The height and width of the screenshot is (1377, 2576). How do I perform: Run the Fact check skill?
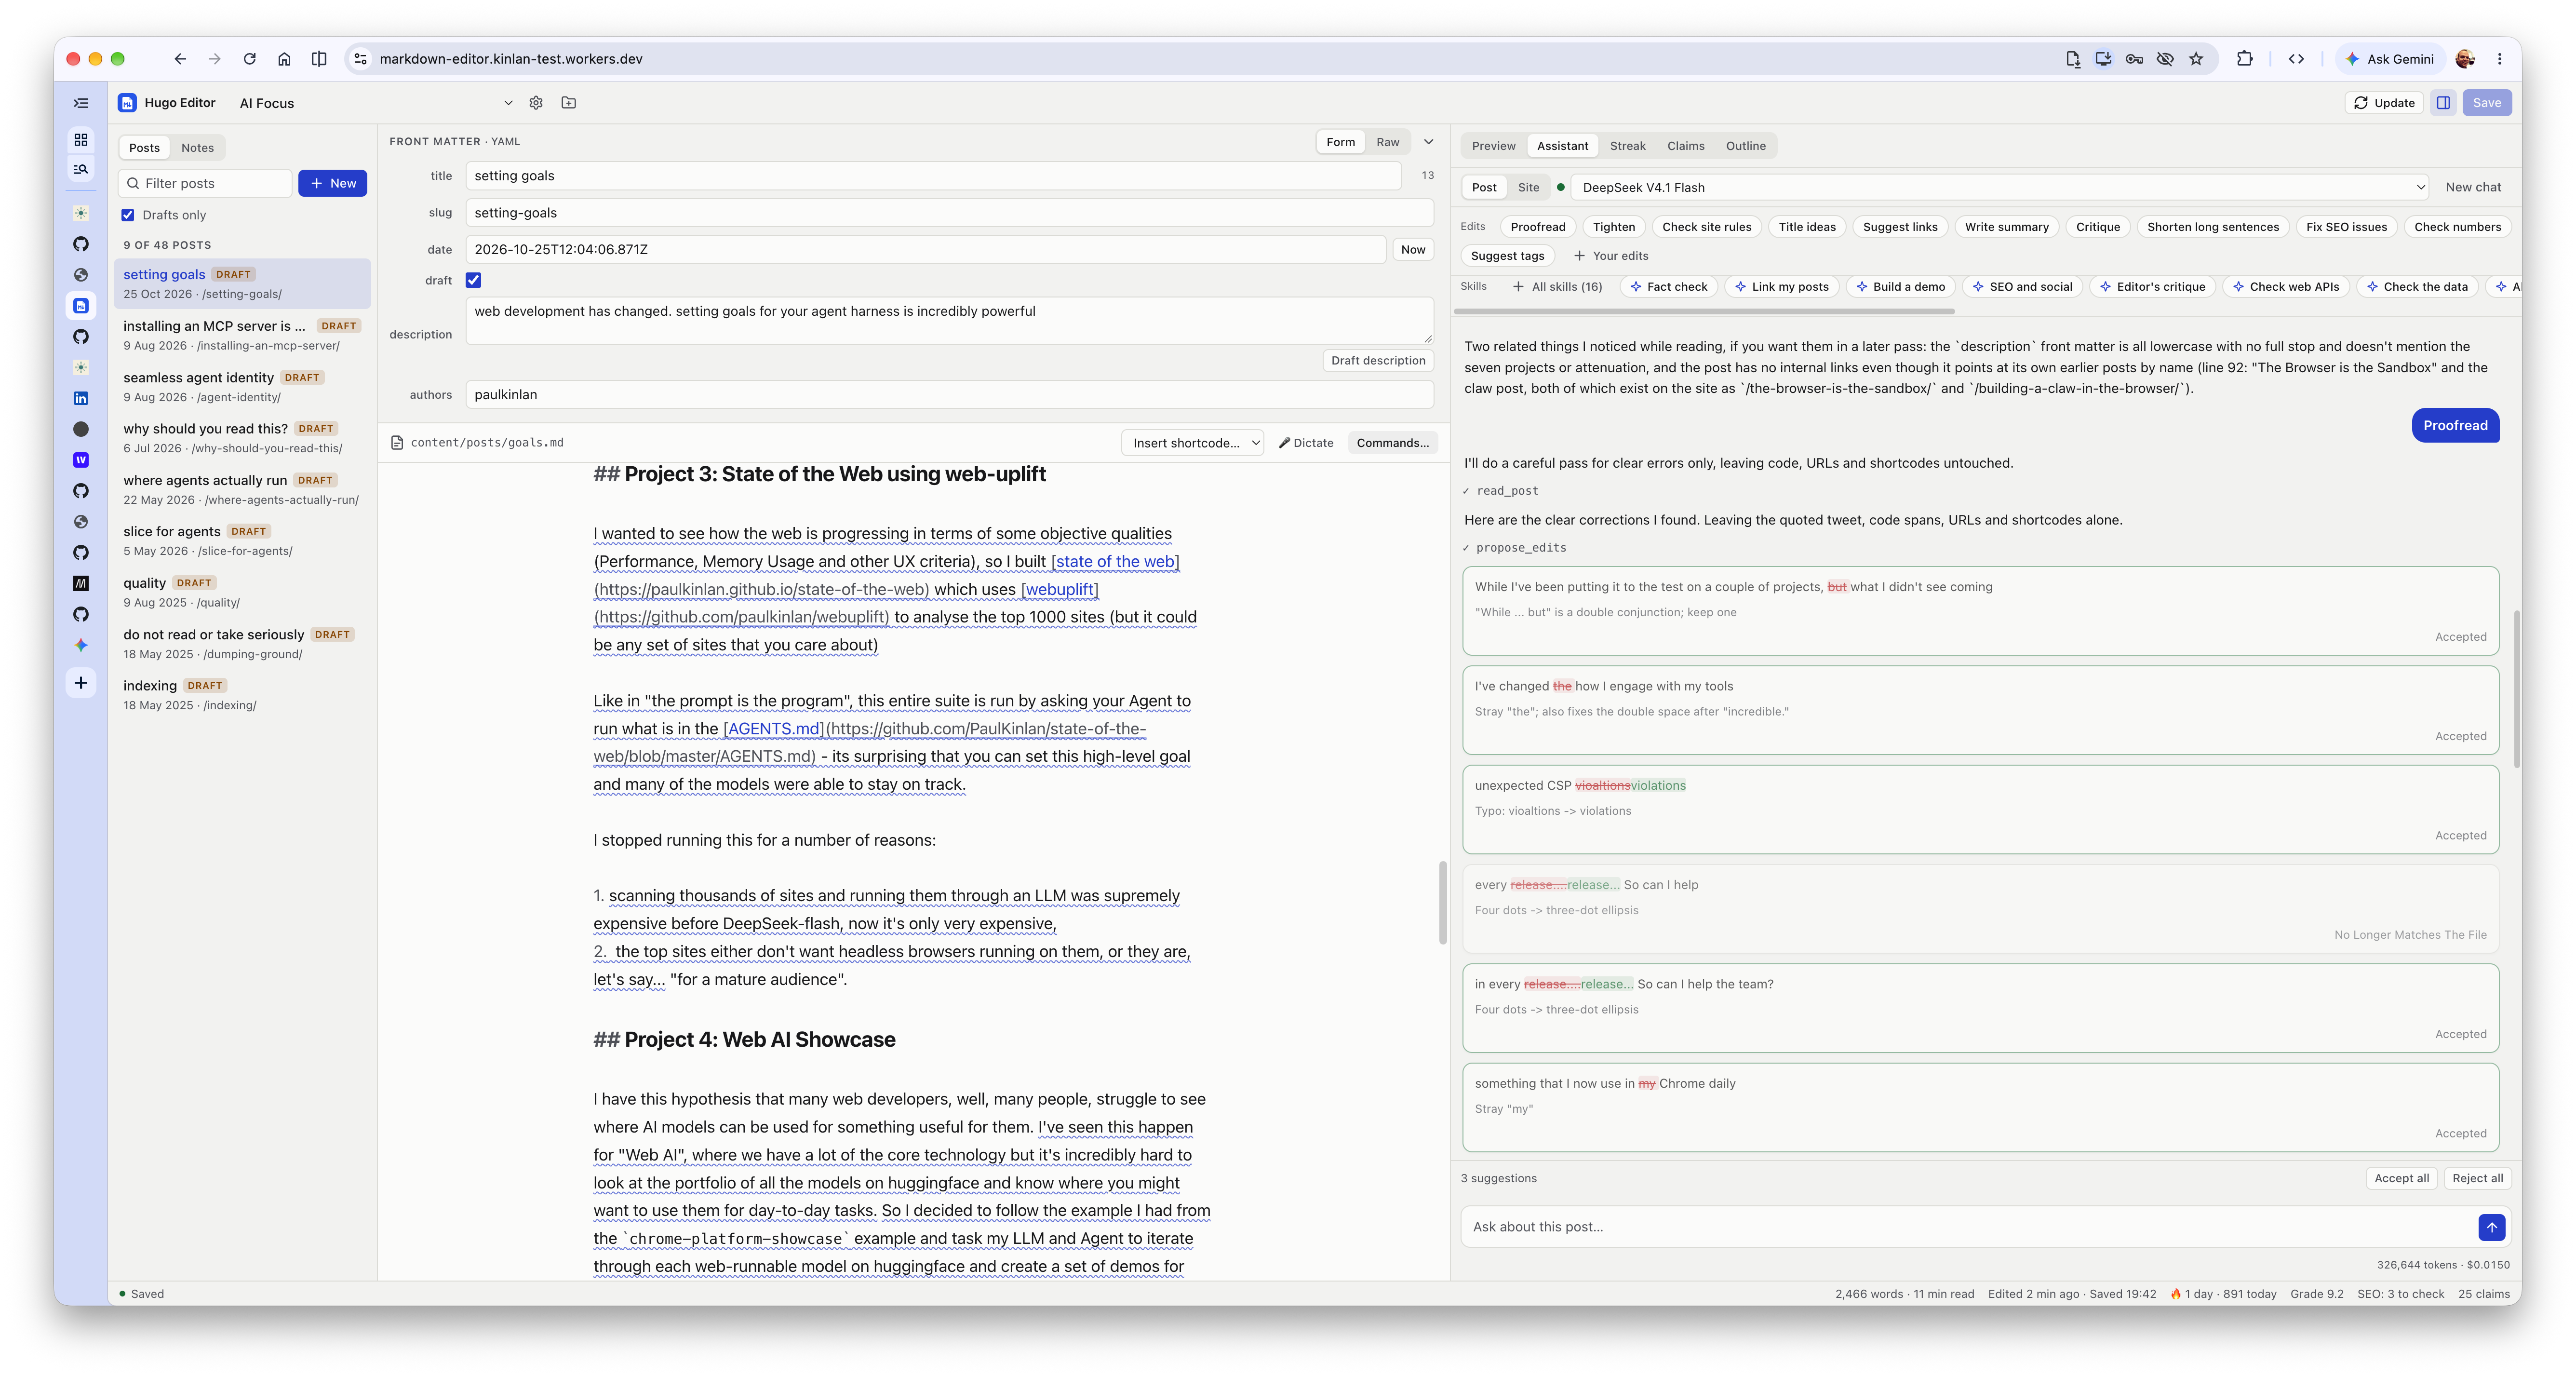pos(1668,287)
